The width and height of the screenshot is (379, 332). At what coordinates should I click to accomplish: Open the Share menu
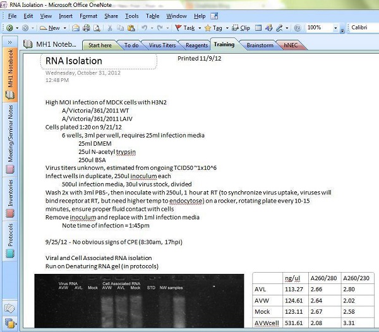[x=111, y=16]
